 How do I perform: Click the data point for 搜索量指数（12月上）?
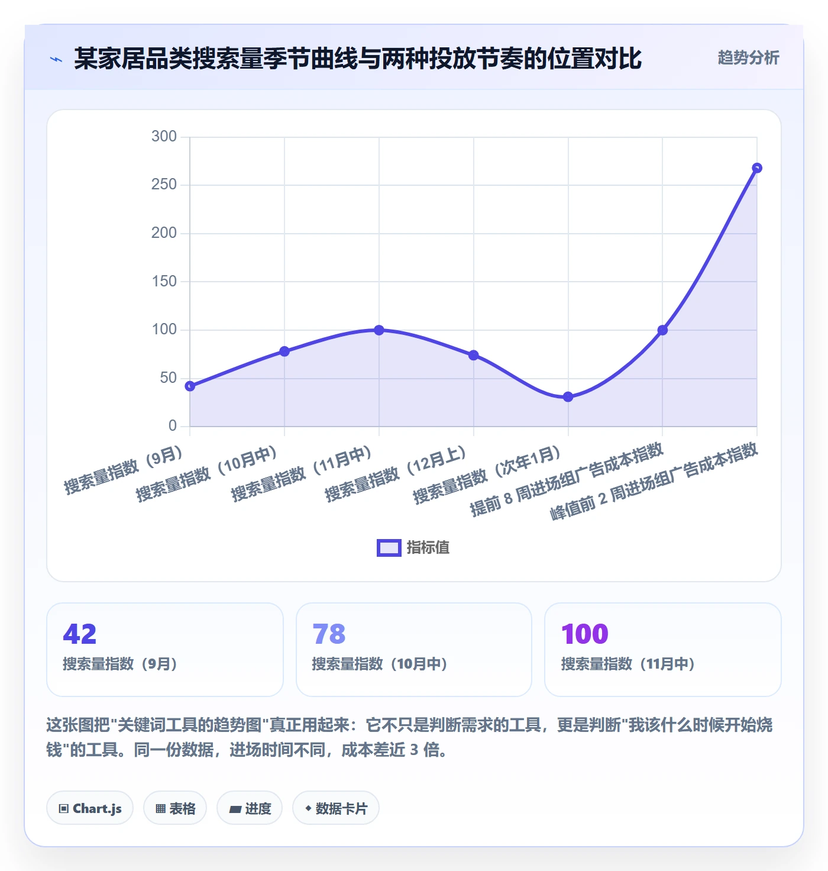coord(474,356)
